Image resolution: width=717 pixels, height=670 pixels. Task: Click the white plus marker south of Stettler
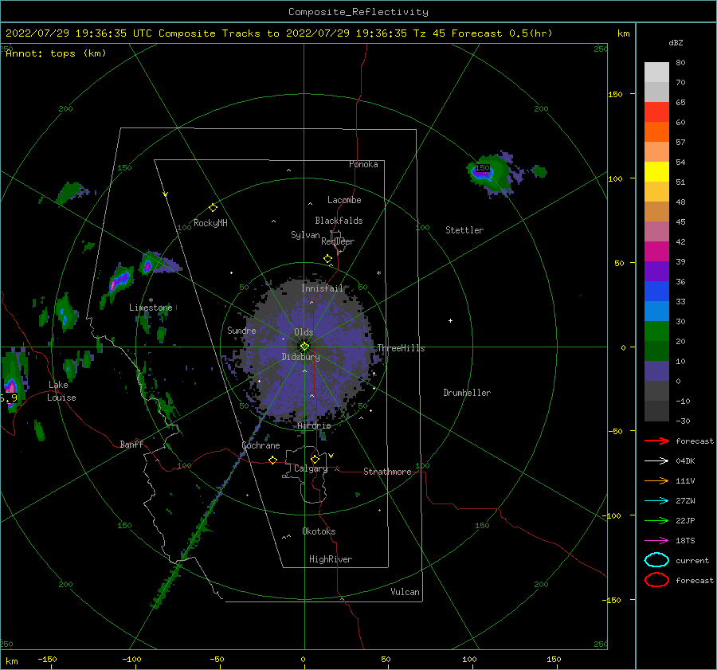click(x=450, y=320)
